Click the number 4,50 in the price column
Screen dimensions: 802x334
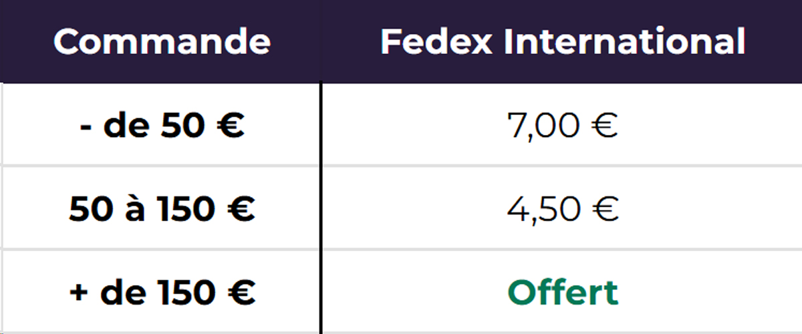[x=542, y=210]
